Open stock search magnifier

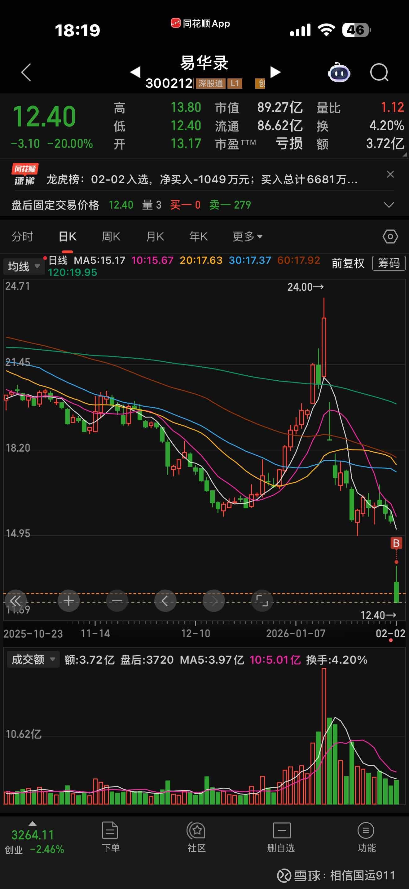click(x=379, y=72)
